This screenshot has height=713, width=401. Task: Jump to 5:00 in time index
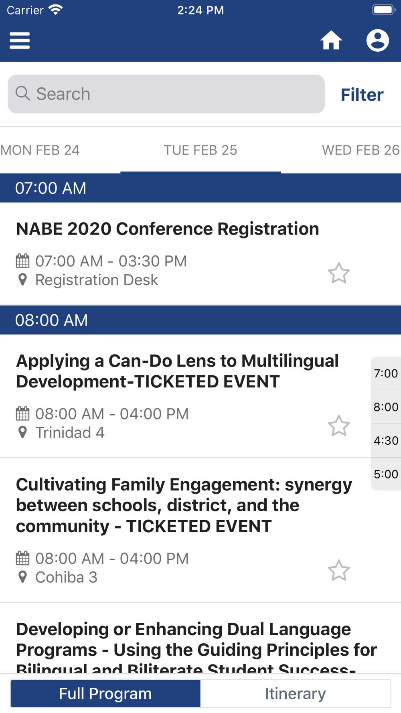[x=386, y=474]
